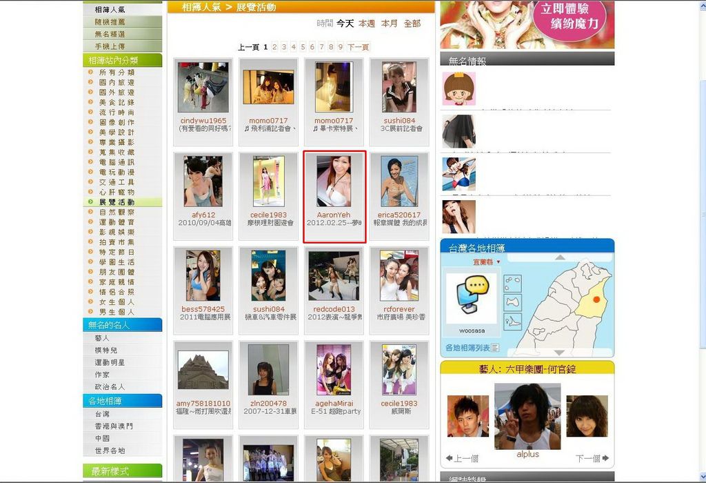Open momo0717's 畢卡索特展 album thumbnail
706x483 pixels.
334,88
